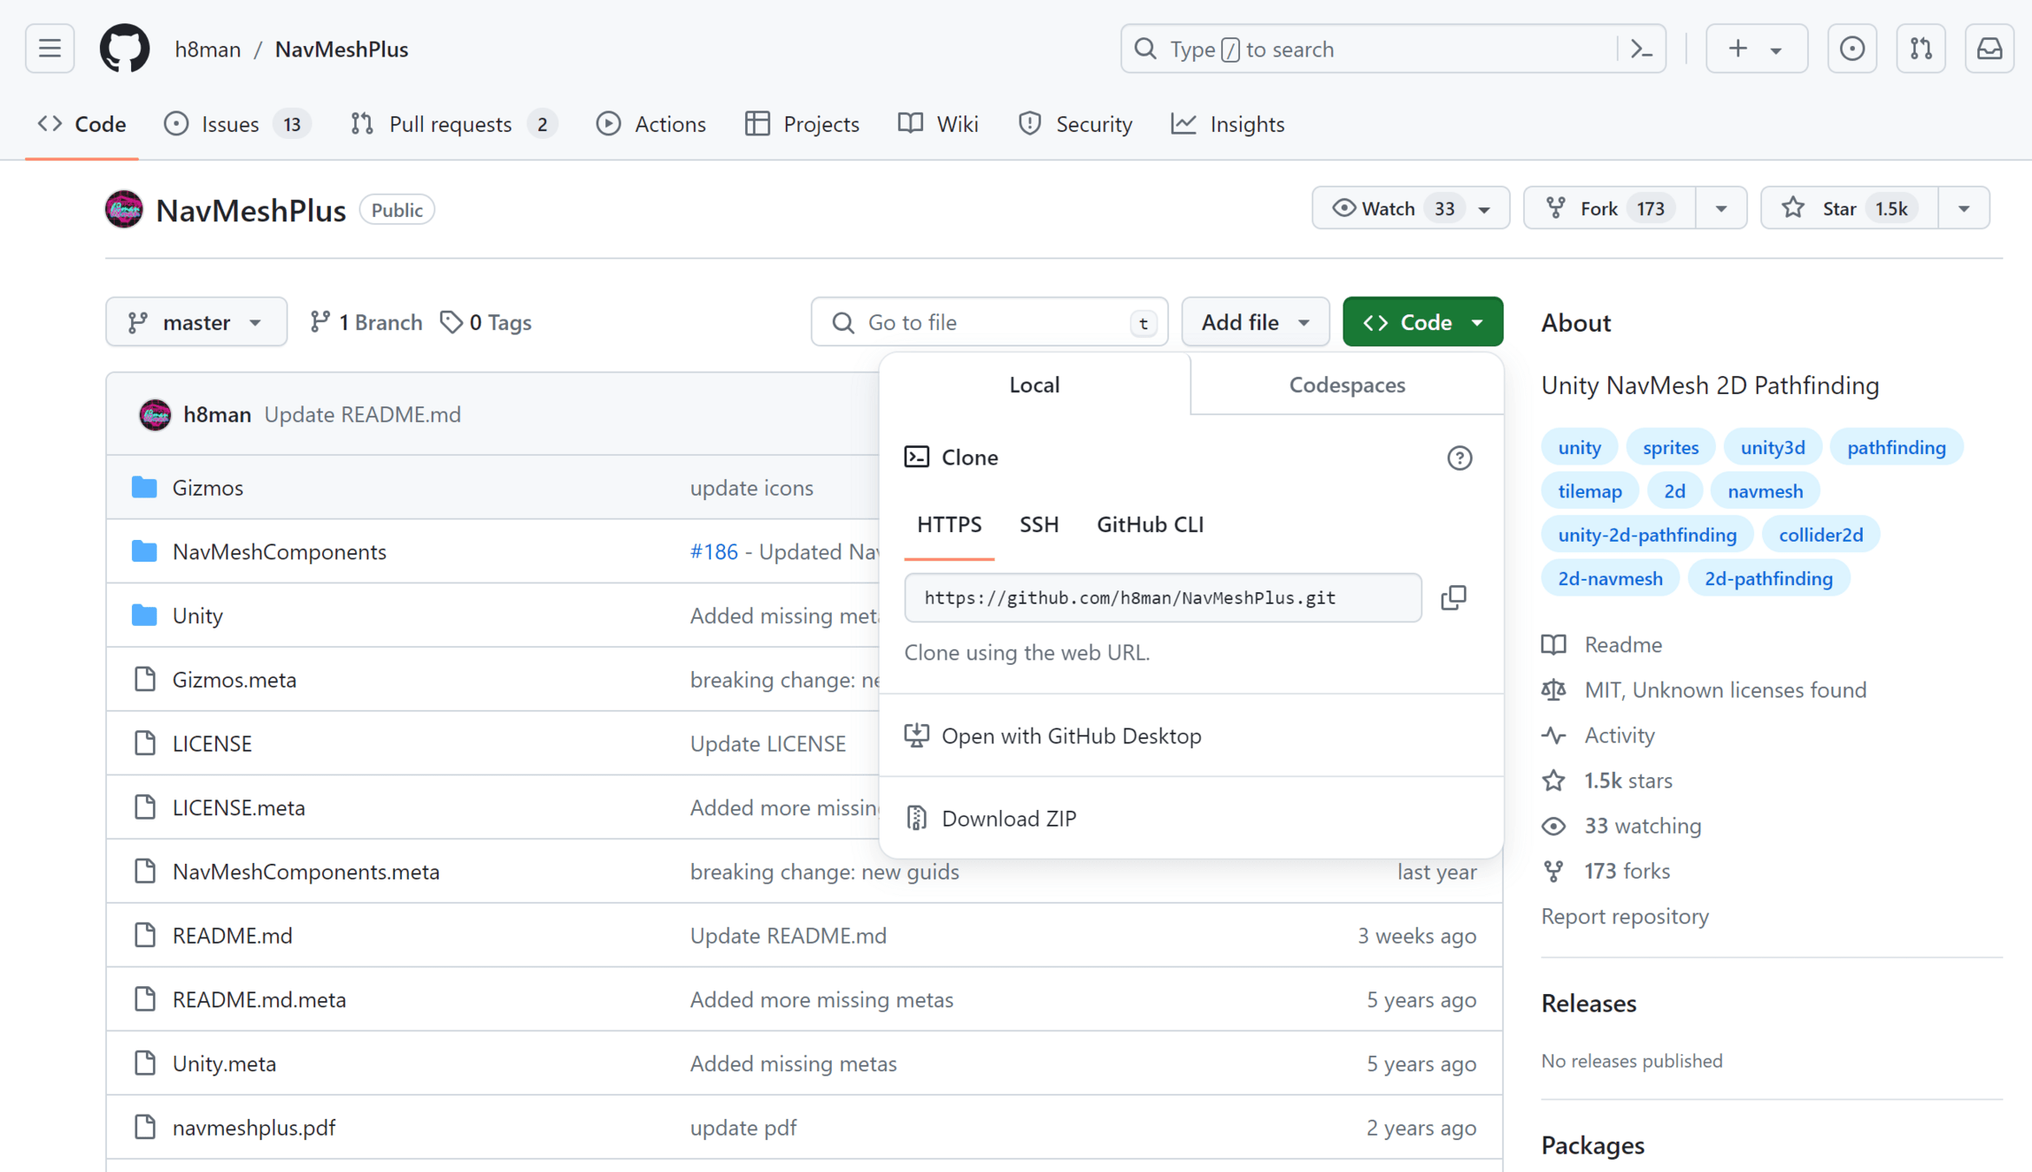The width and height of the screenshot is (2032, 1172).
Task: Open the command palette icon in the search bar
Action: tap(1641, 49)
